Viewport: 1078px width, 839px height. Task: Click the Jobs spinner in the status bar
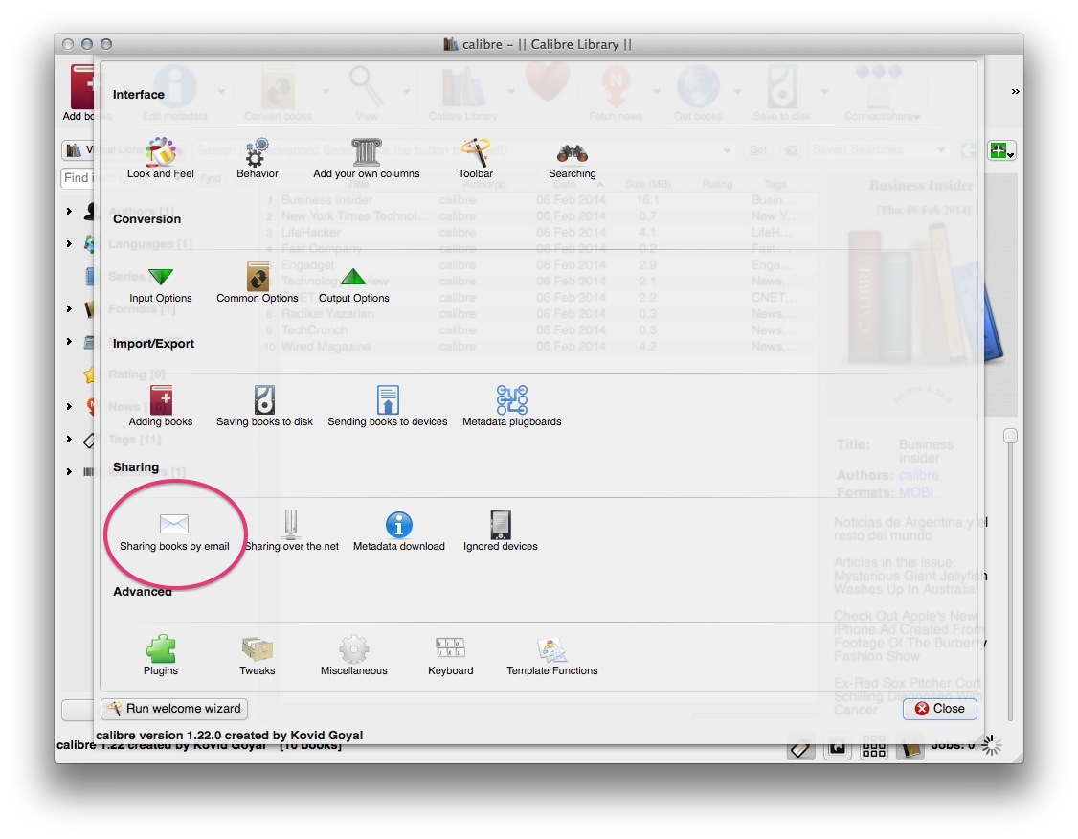992,745
